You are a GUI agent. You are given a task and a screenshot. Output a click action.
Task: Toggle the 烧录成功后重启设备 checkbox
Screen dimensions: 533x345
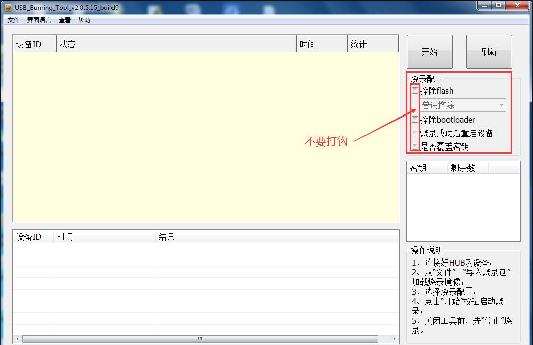click(x=415, y=133)
